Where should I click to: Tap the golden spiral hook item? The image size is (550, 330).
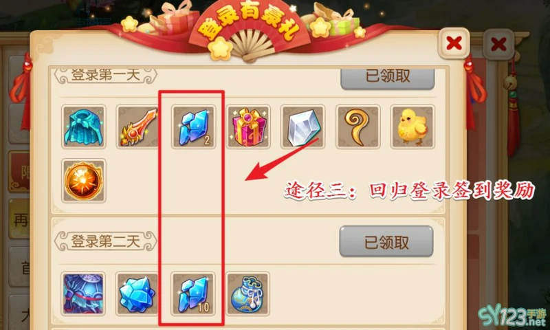357,127
